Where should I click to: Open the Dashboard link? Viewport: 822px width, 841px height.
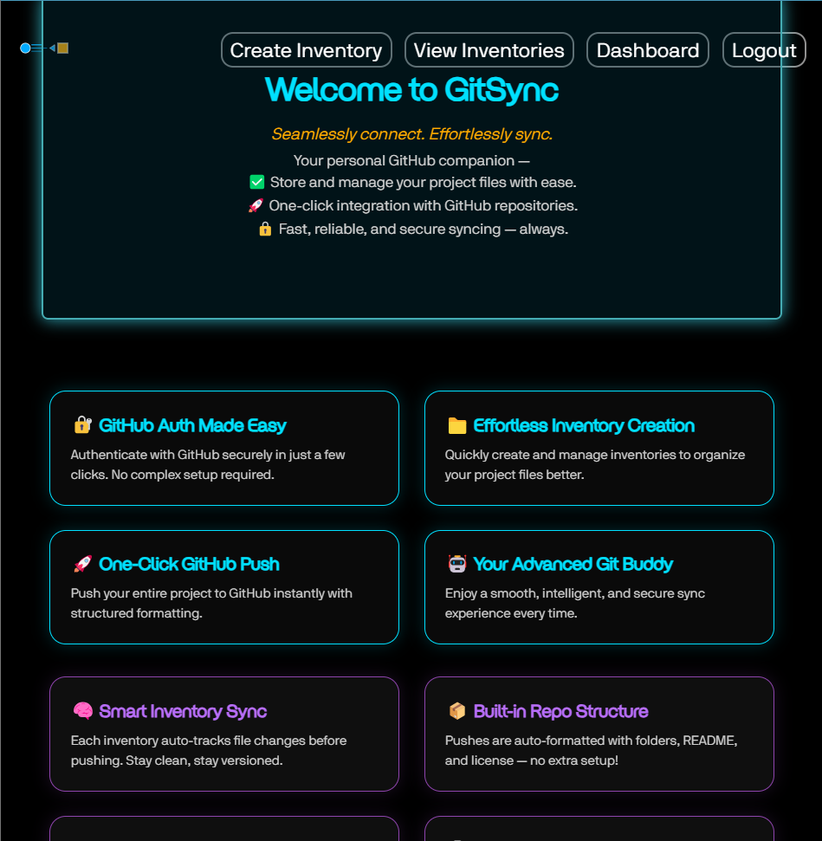tap(648, 50)
